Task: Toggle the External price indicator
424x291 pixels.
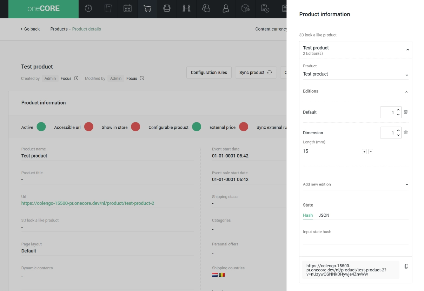Action: pos(244,127)
